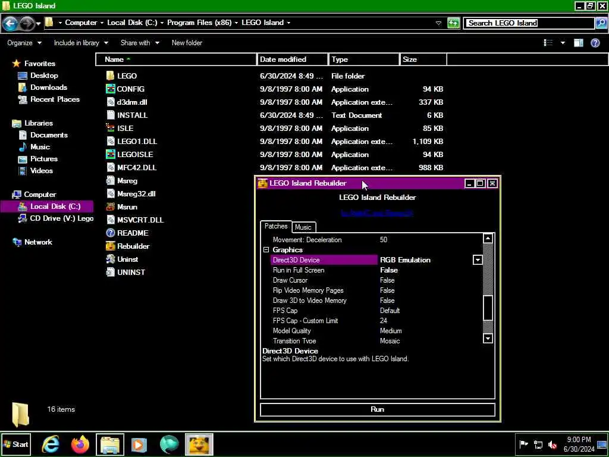Select the Uninst file icon
The width and height of the screenshot is (609, 457).
tap(110, 259)
